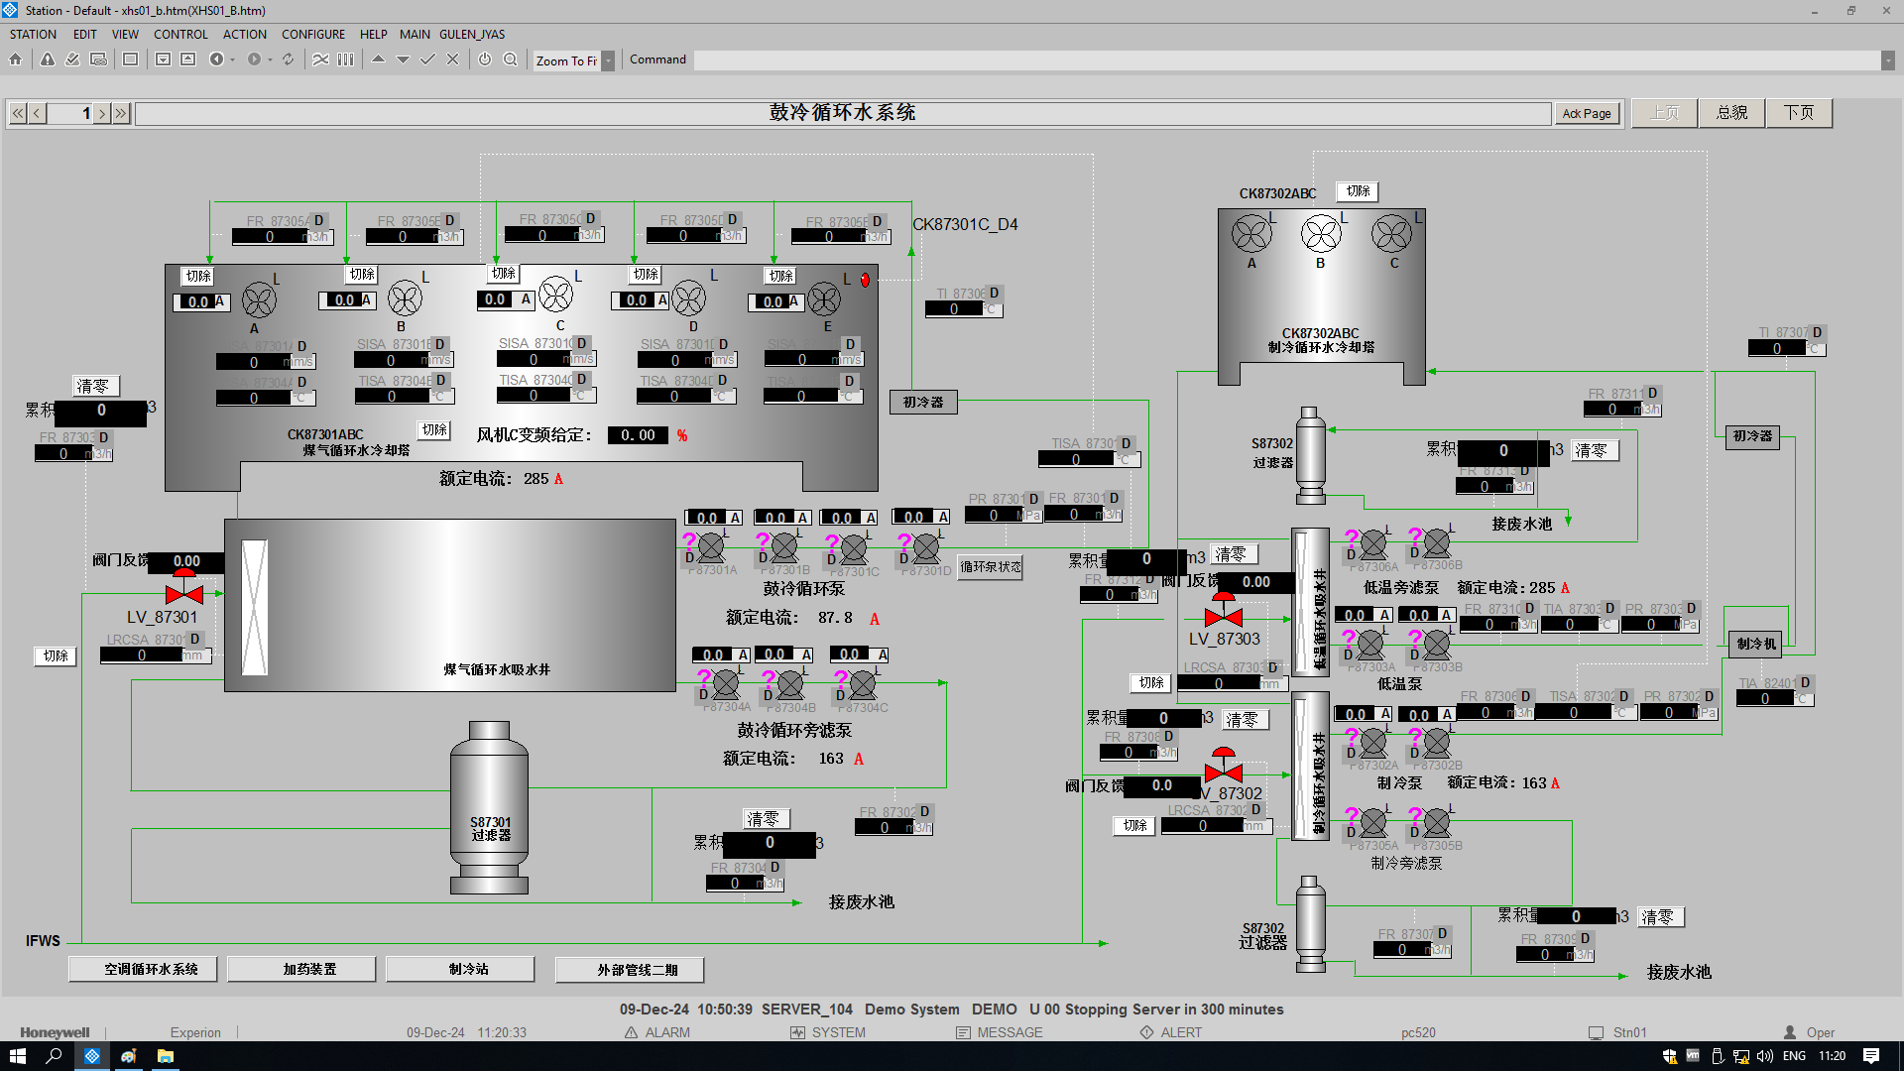
Task: Toggle 切除 for fan D
Action: [646, 274]
